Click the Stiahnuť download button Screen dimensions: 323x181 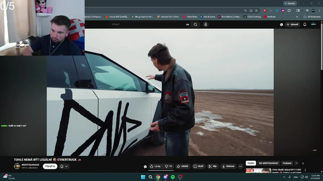click(228, 166)
